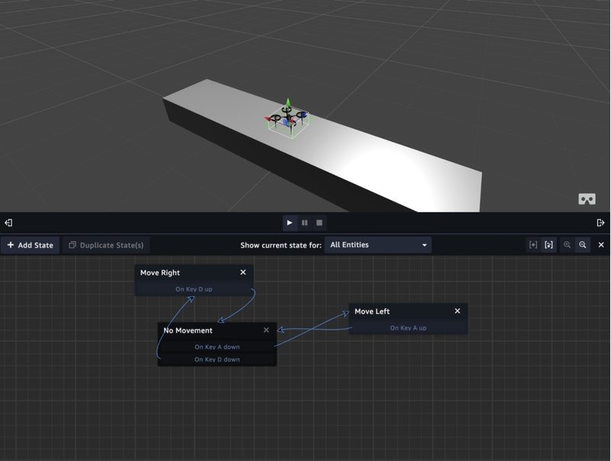Open the All Entities dropdown
Screen dimensions: 611x461
tap(378, 245)
